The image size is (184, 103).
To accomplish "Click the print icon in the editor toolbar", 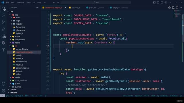I will click(169, 8).
